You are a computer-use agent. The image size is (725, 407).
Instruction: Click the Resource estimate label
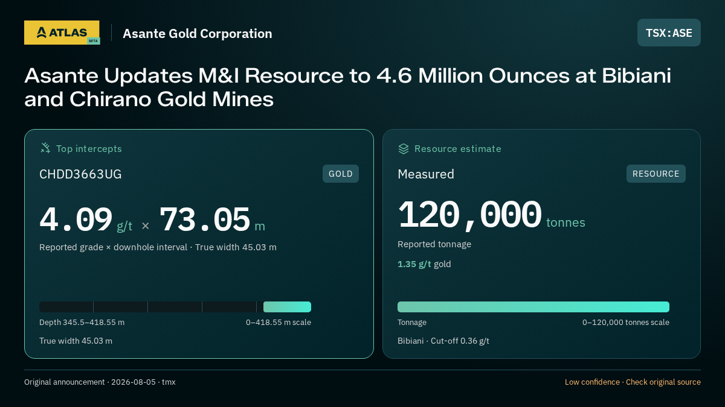[x=458, y=148]
